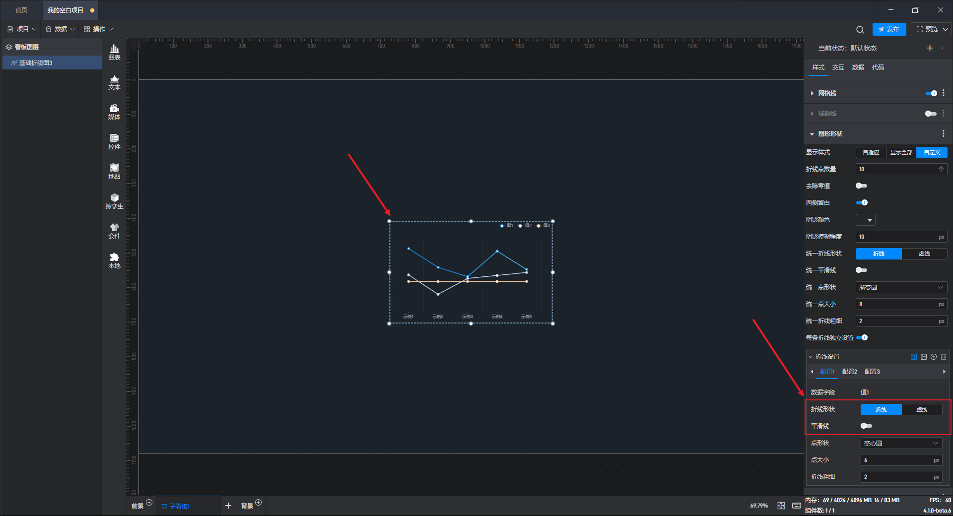The image size is (953, 516).
Task: Open the 套件 kit components panel
Action: (114, 231)
